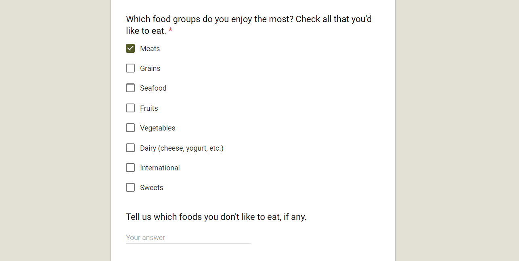519x261 pixels.
Task: Click the 'Grains' label text
Action: tap(150, 68)
